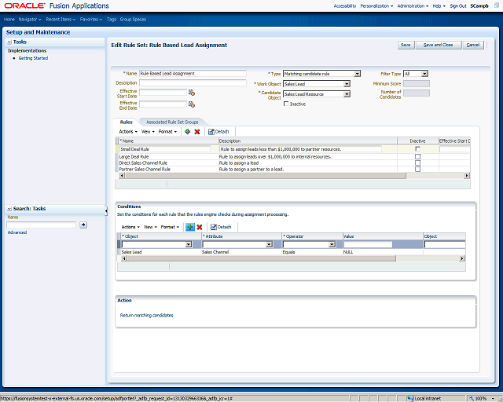Open browser zoom level 100% control

pos(483,398)
